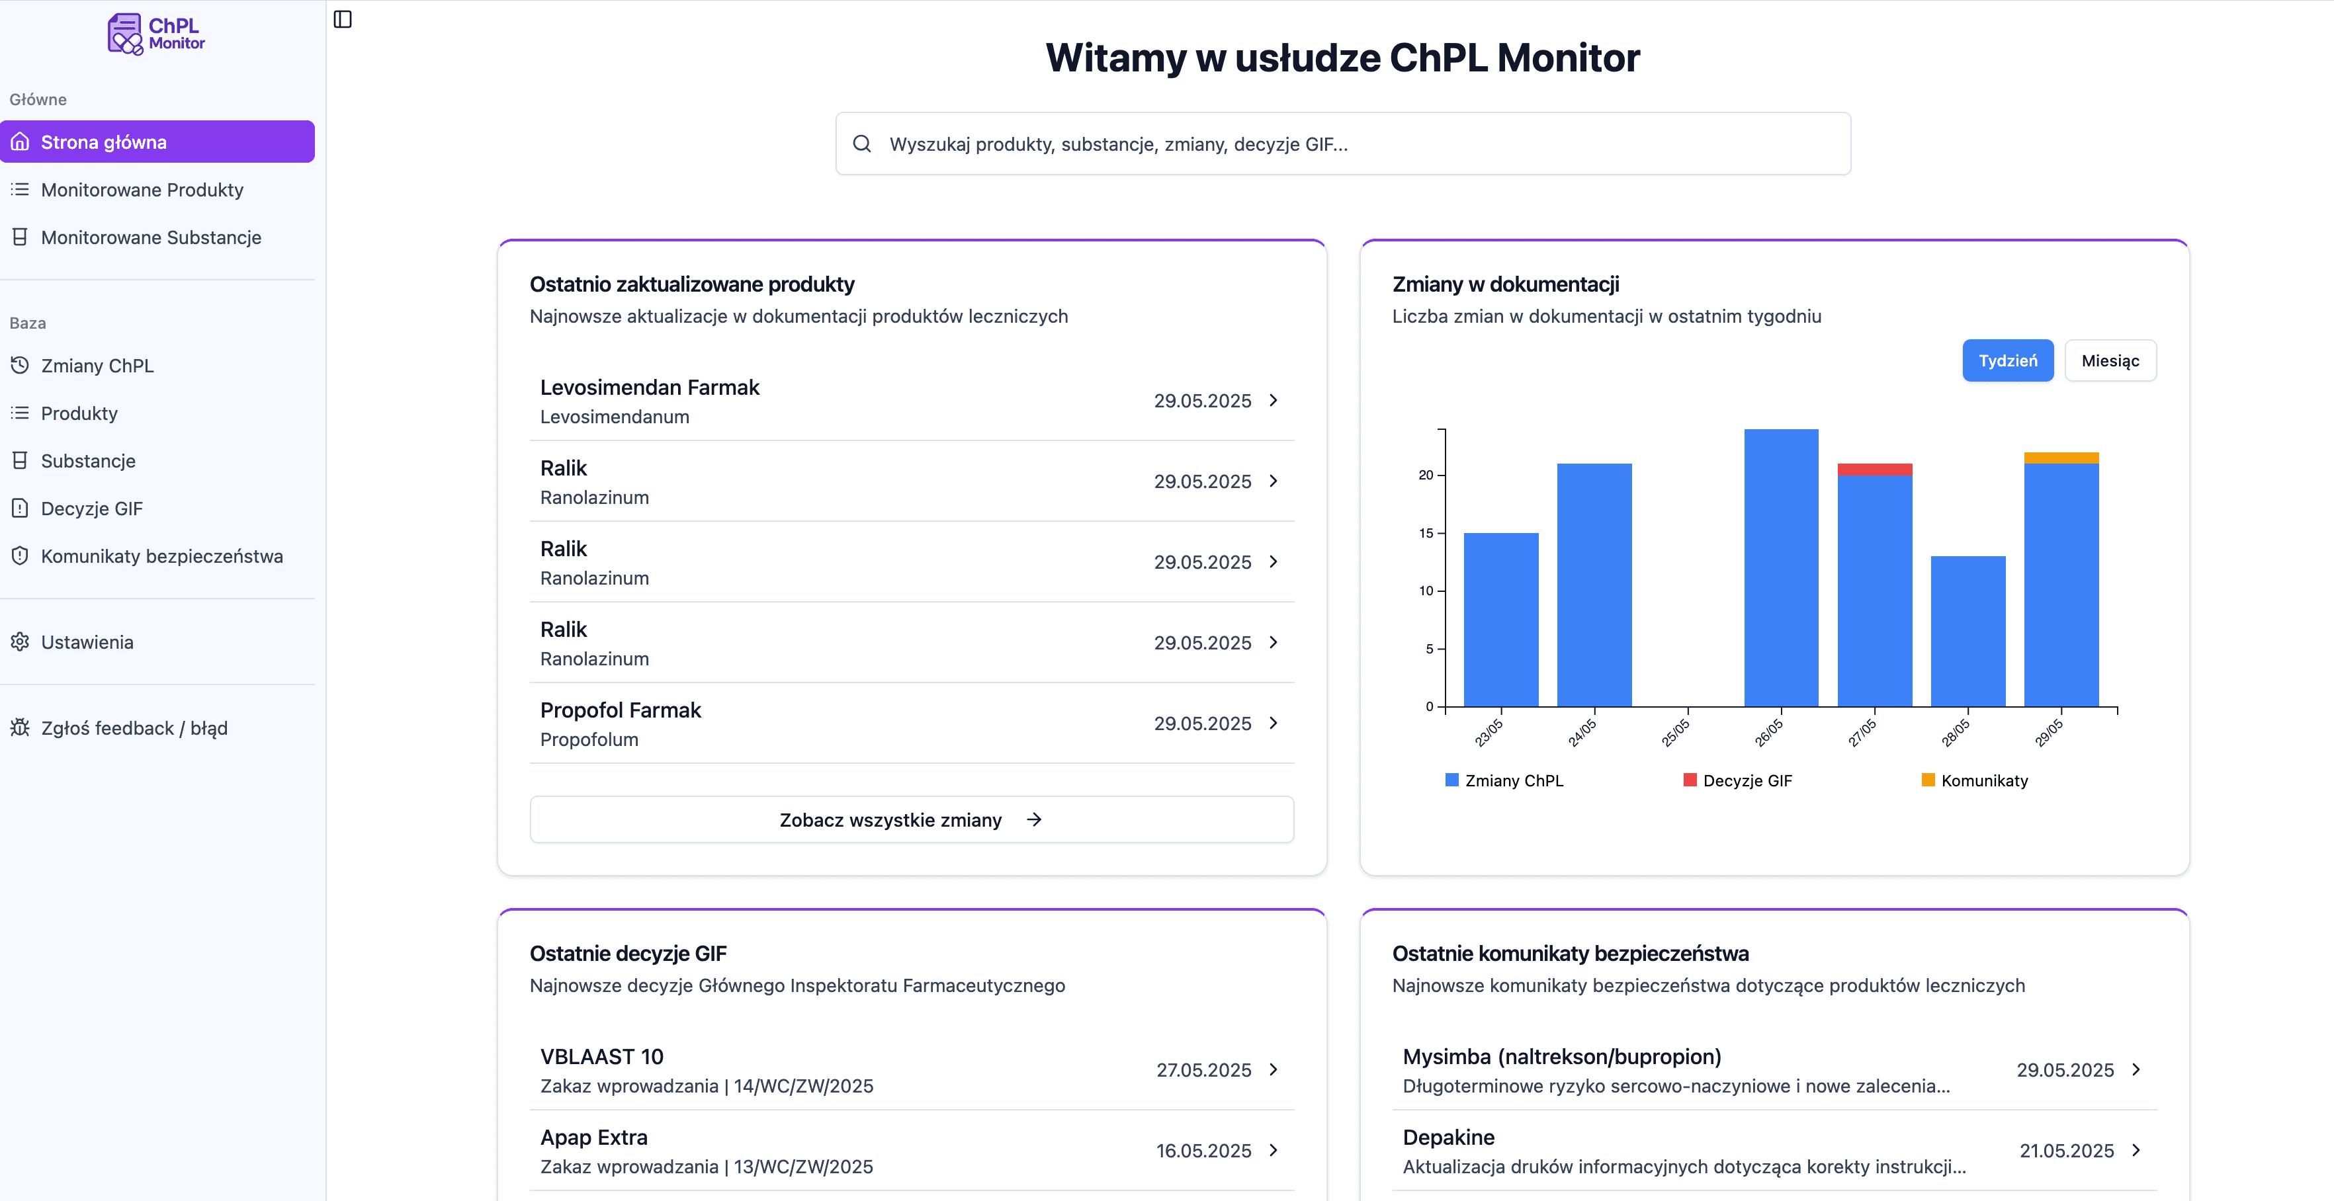Switch chart to Tydzień view

click(2007, 360)
